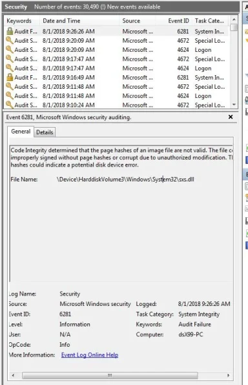
Task: Click the event list vertical scrollbar thumb
Action: (234, 27)
